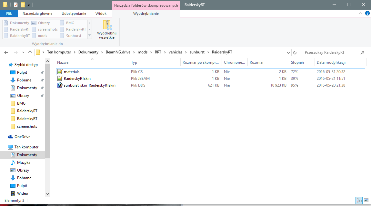Viewport: 371px width, 206px height.
Task: Open Szybki dostęp star icon
Action: pyautogui.click(x=11, y=65)
